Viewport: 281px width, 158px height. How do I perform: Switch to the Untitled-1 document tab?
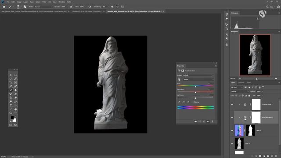(x=87, y=11)
